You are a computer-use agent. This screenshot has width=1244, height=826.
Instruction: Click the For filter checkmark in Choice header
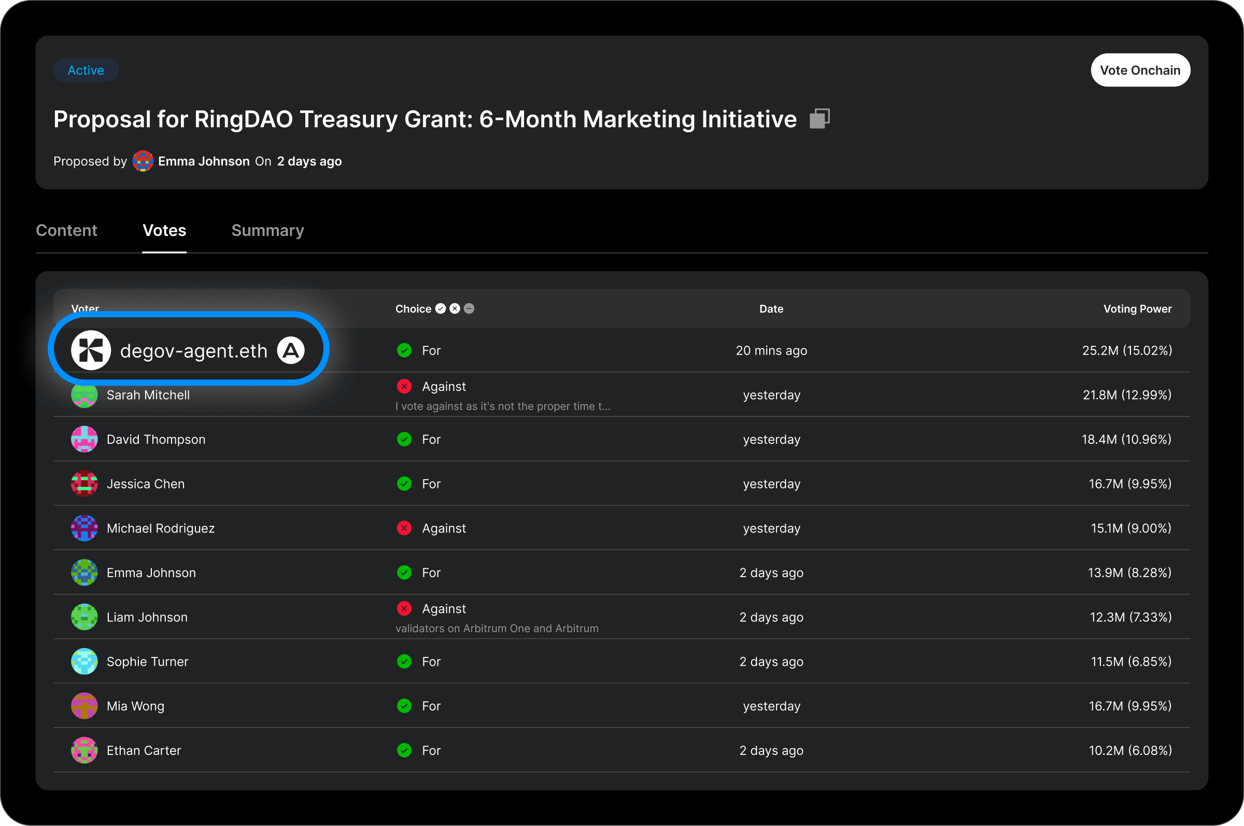[x=441, y=309]
